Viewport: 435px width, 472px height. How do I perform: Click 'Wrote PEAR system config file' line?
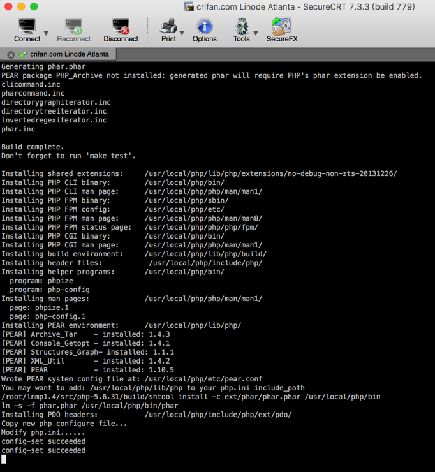click(x=132, y=379)
